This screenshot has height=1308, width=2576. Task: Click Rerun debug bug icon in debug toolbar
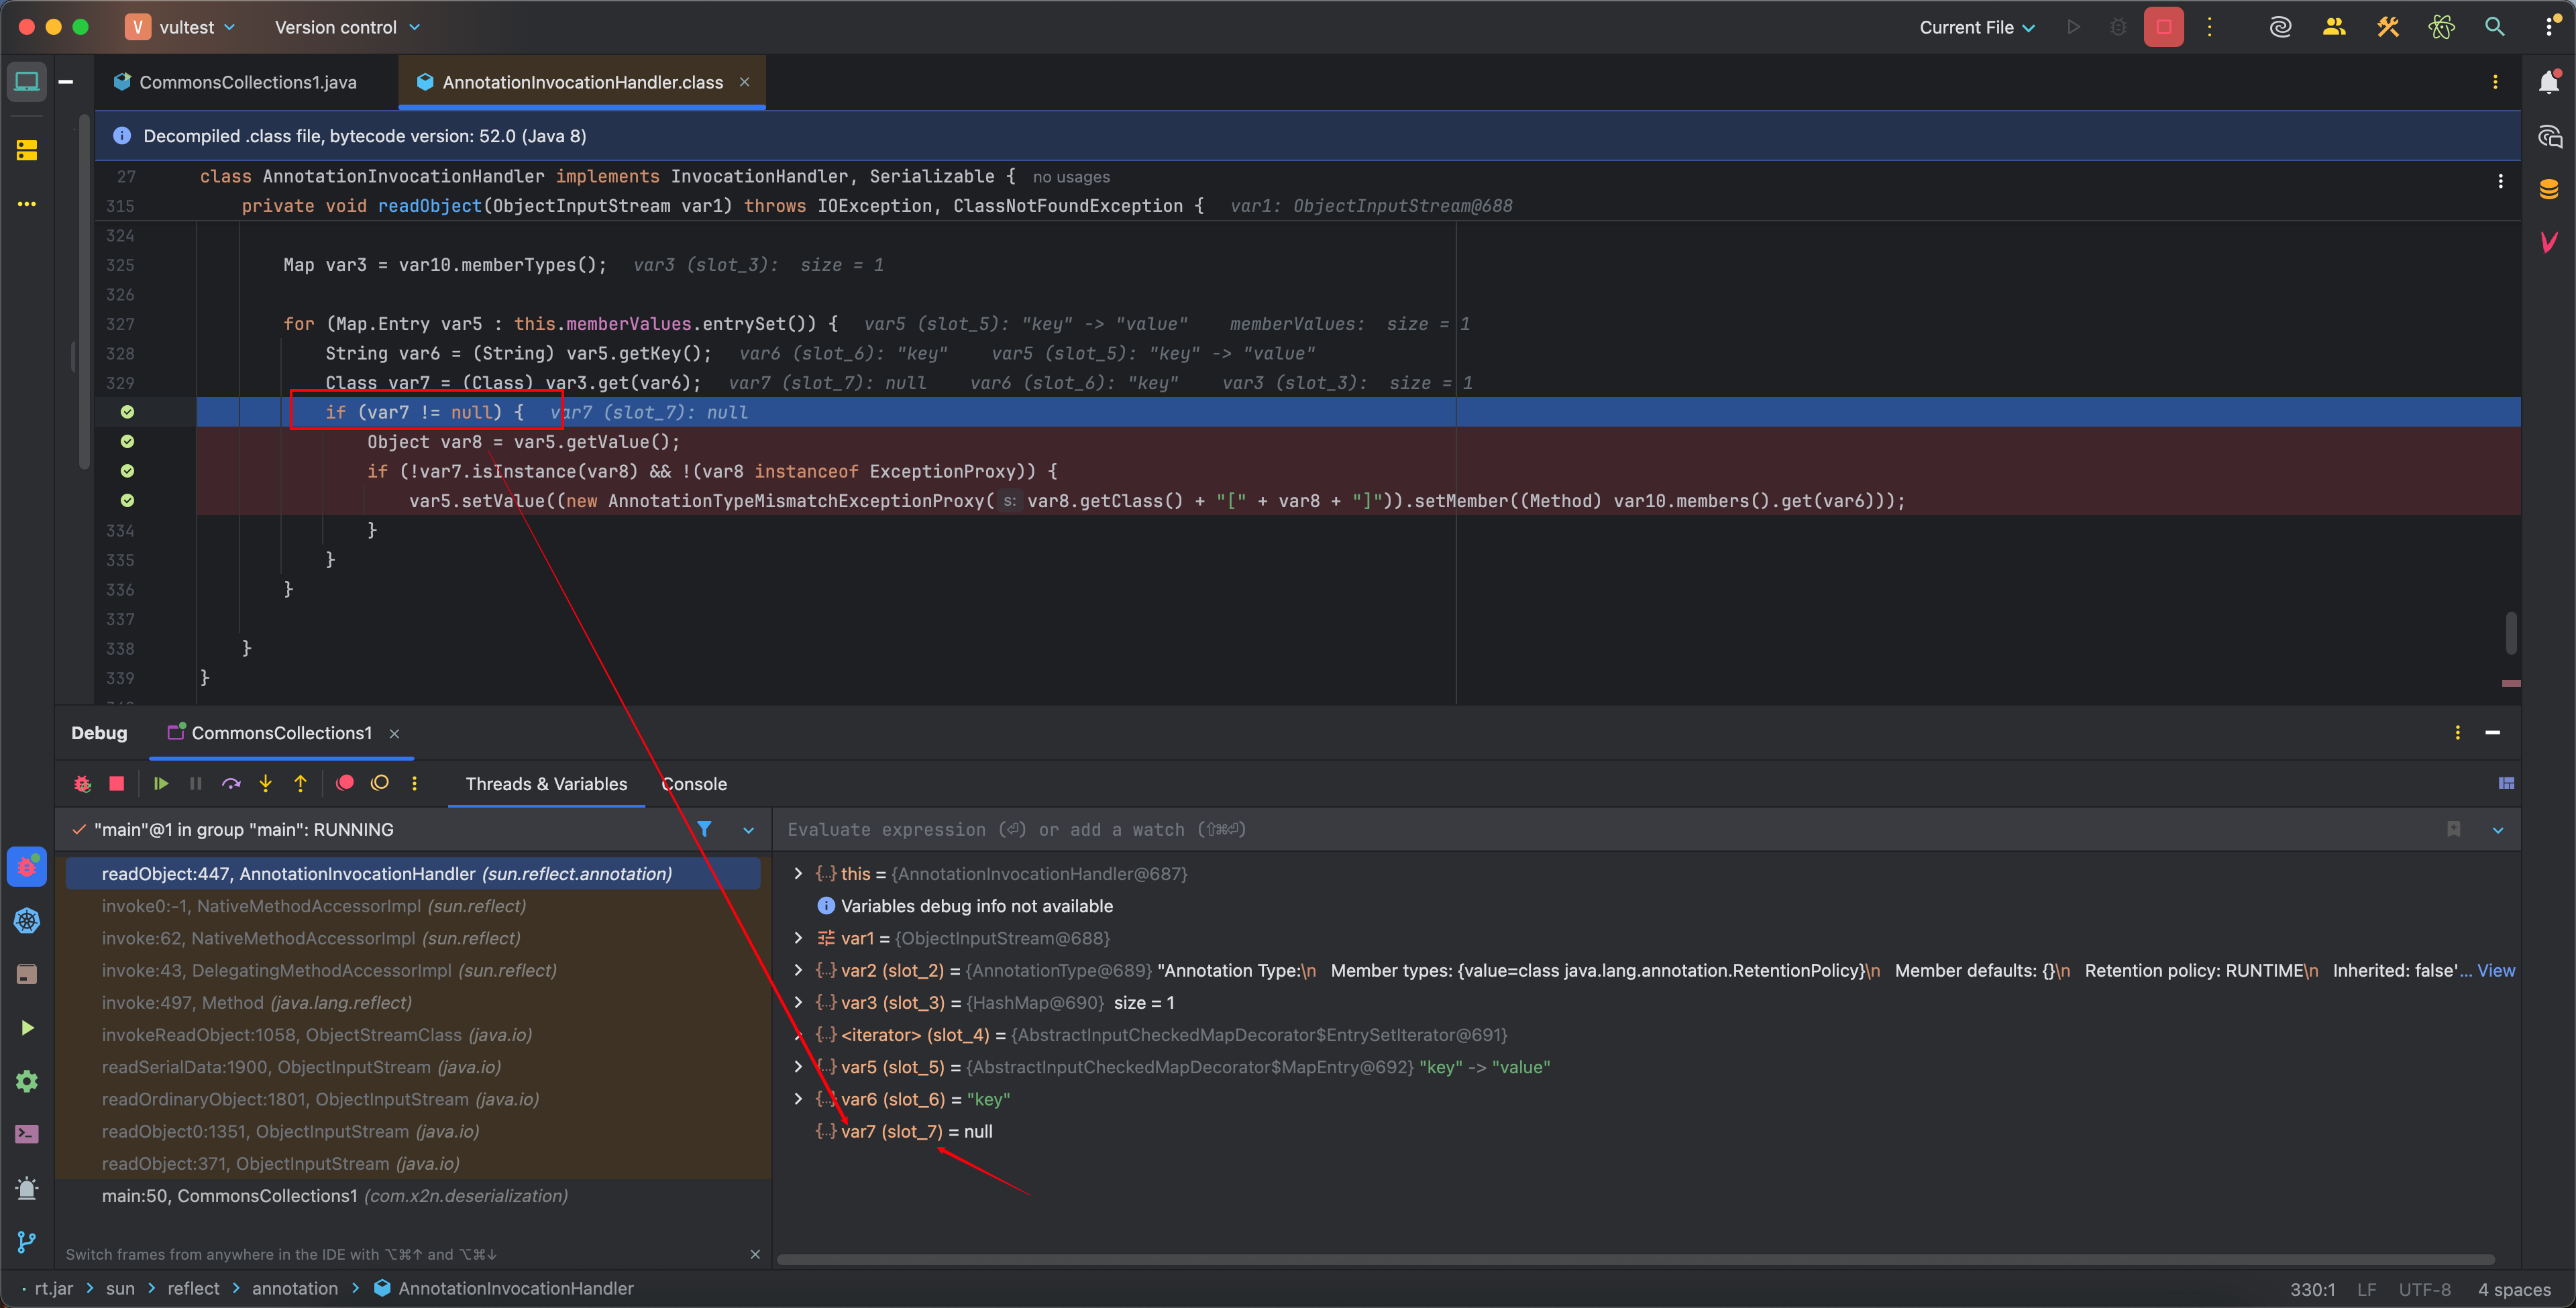click(83, 784)
